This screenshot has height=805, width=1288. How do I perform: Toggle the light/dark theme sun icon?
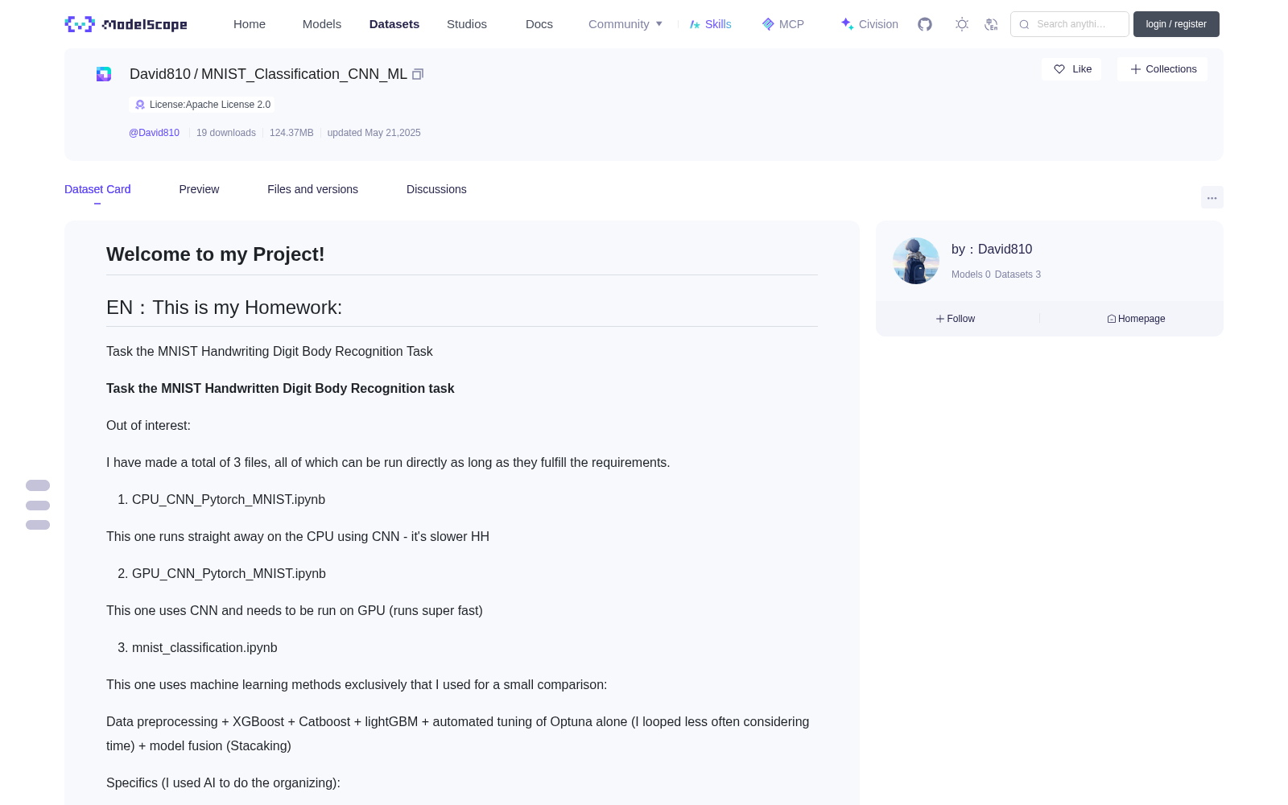[x=962, y=24]
